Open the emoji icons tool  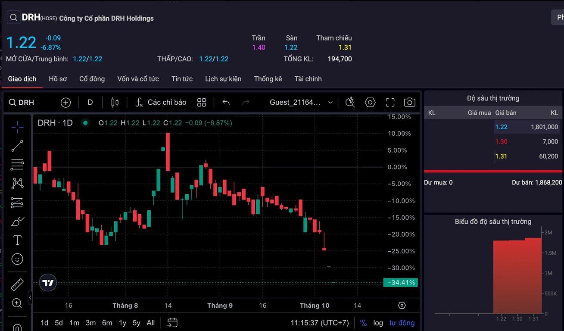coord(17,259)
